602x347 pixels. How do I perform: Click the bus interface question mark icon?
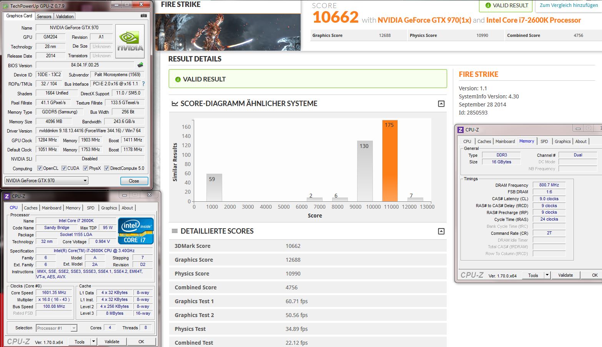tap(143, 83)
